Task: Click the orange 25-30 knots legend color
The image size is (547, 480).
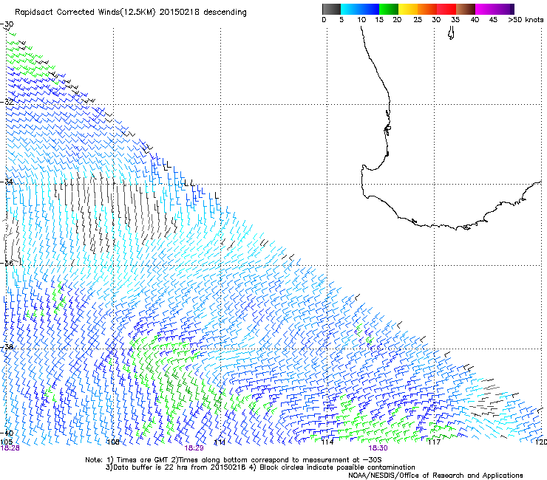Action: coord(427,9)
